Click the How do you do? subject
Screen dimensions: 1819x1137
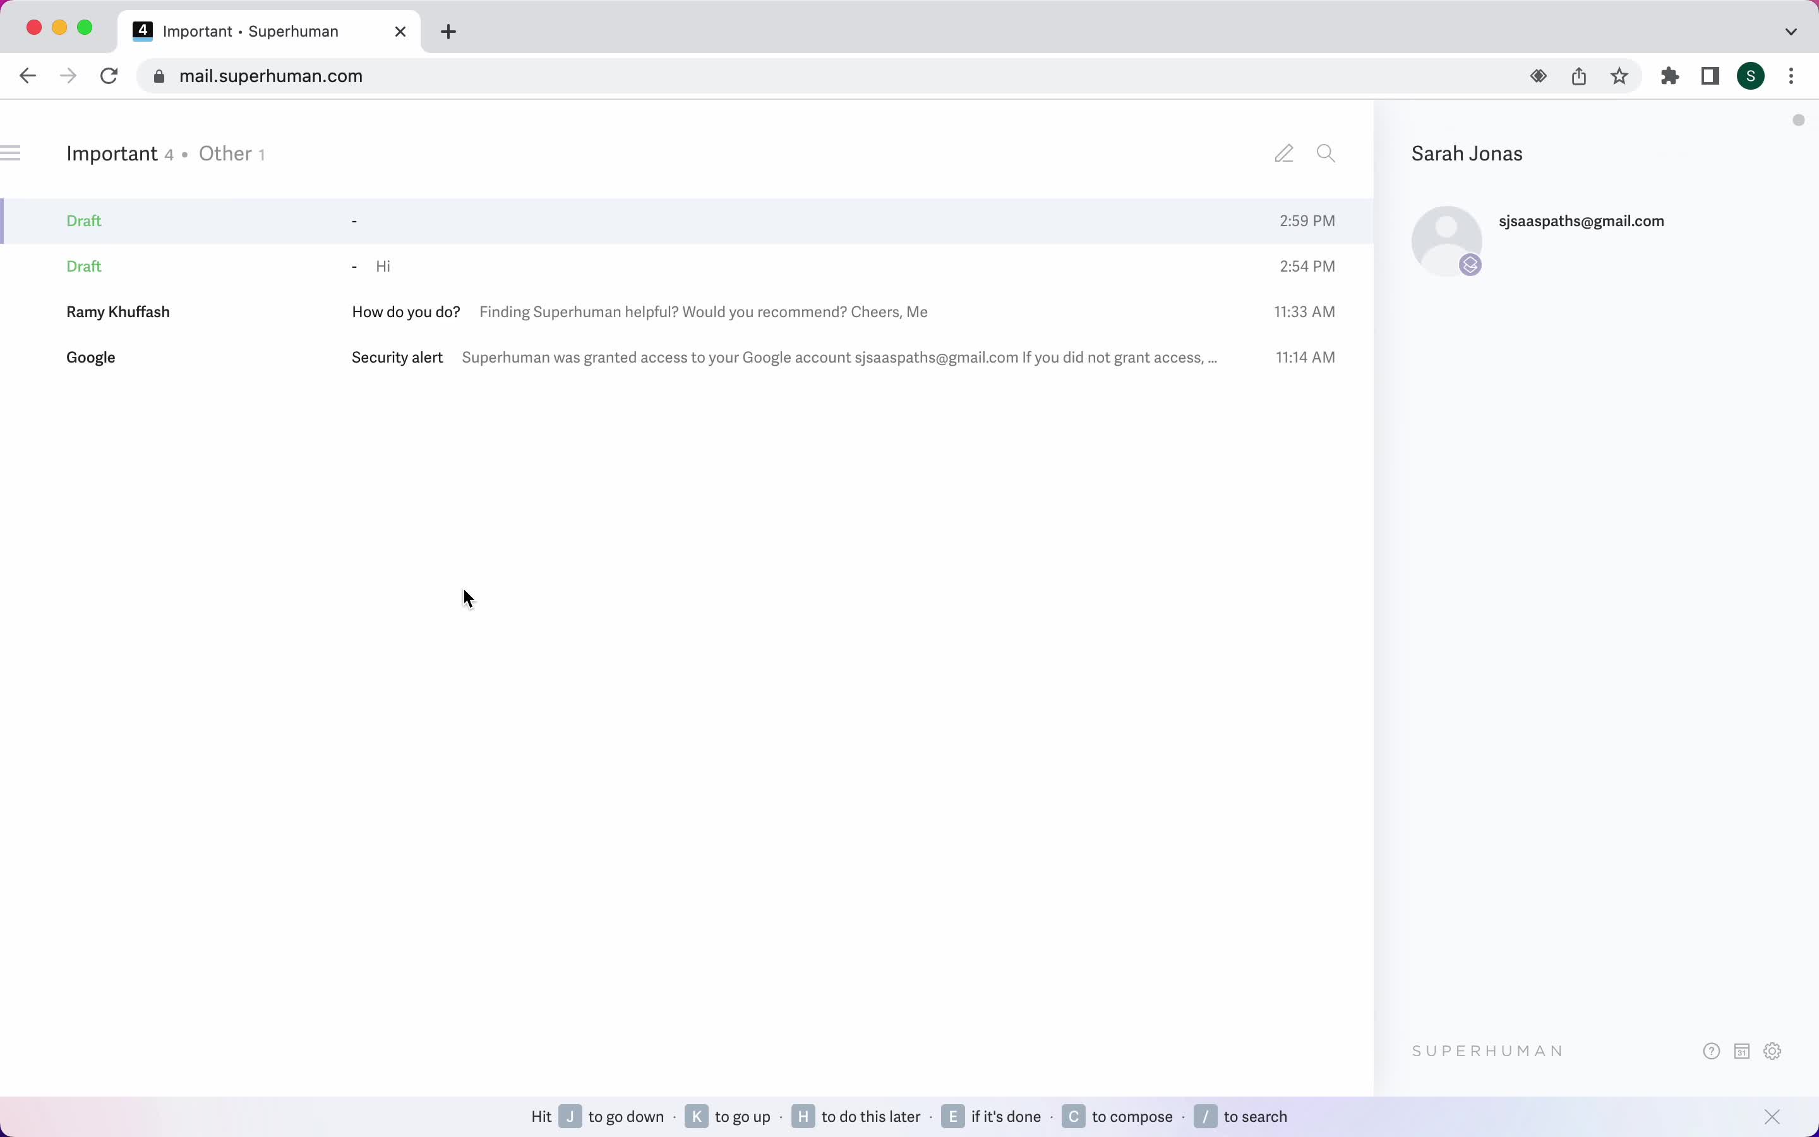406,312
